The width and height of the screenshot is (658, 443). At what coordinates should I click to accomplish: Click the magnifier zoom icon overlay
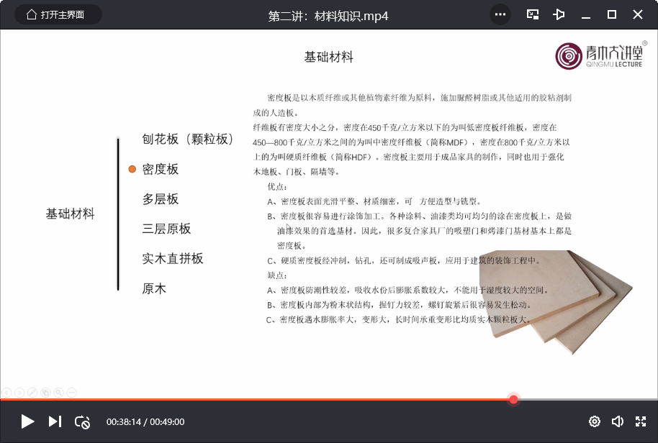[58, 392]
